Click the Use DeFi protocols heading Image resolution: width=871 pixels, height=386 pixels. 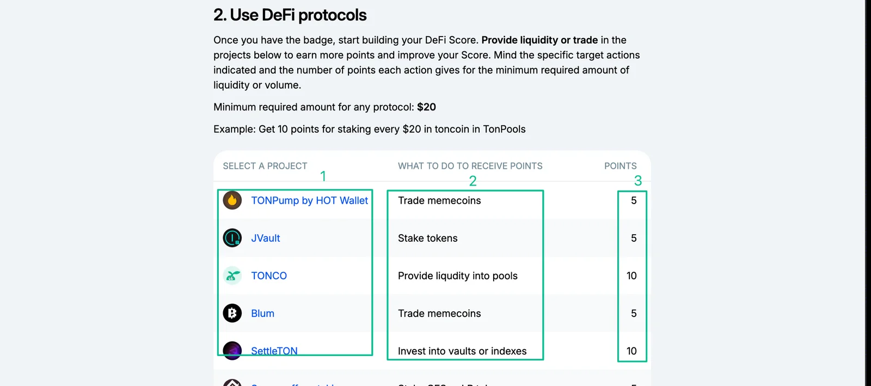pos(290,15)
